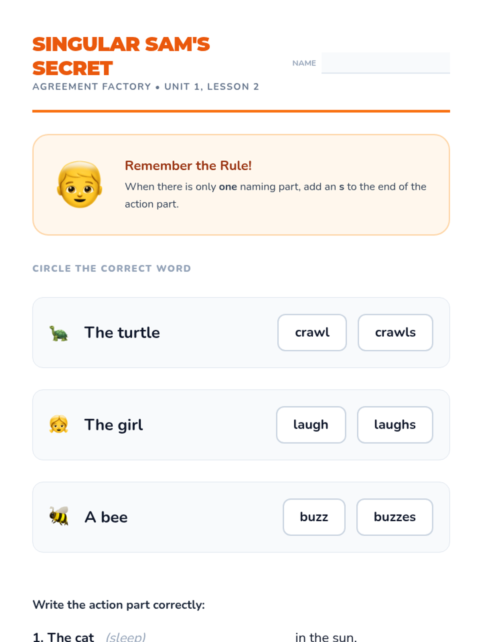The height and width of the screenshot is (642, 482).
Task: Click into the NAME input field
Action: click(x=386, y=63)
